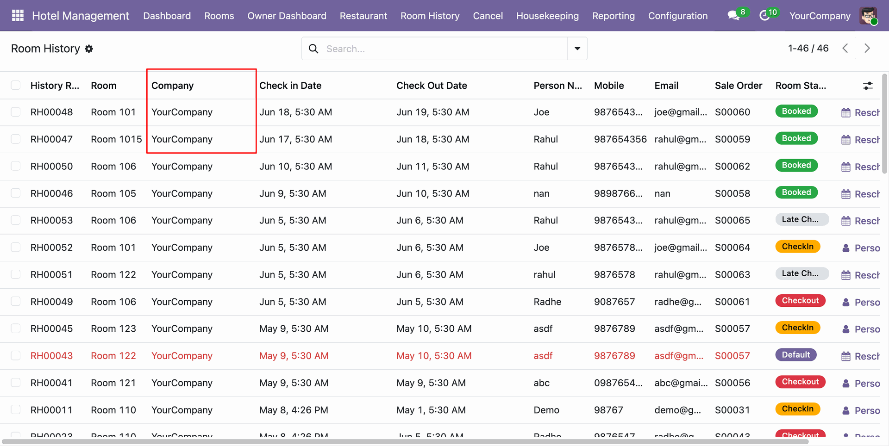Toggle the select-all header checkbox
This screenshot has height=446, width=889.
[x=16, y=85]
